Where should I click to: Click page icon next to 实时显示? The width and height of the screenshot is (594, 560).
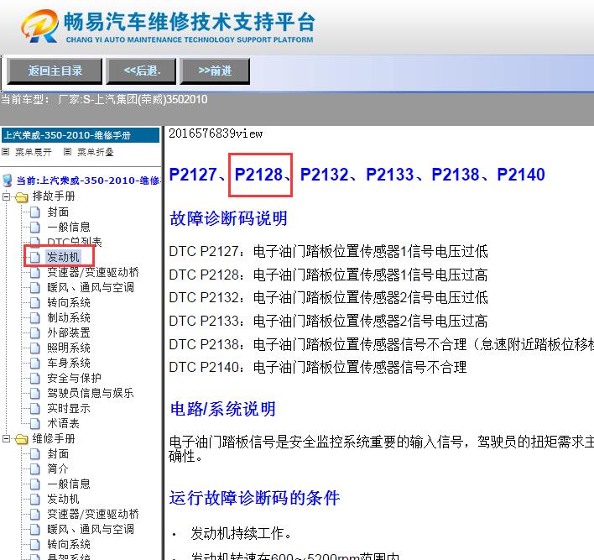(35, 408)
